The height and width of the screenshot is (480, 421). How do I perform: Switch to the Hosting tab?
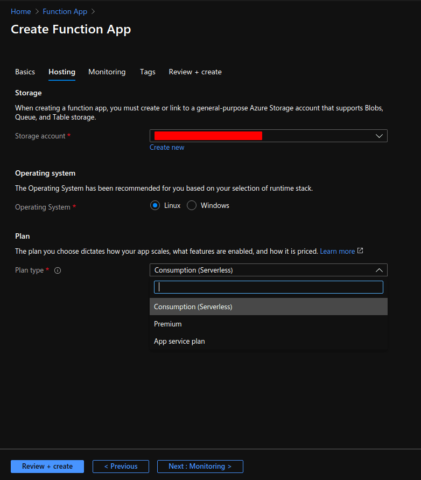point(62,72)
